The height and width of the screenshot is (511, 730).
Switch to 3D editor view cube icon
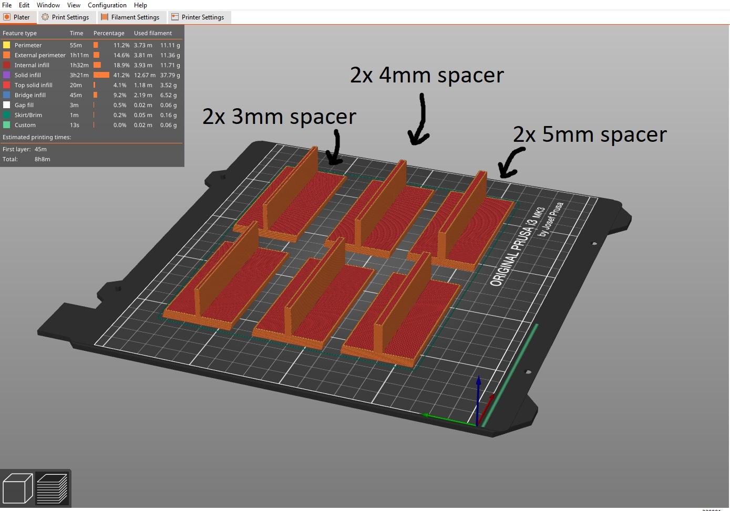(x=17, y=488)
